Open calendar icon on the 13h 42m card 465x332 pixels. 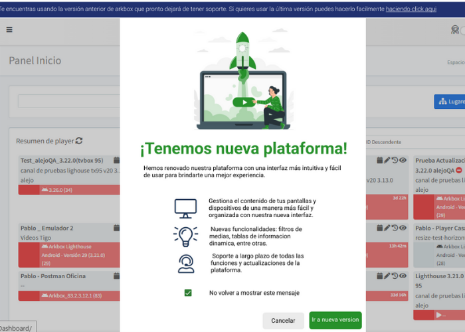pyautogui.click(x=379, y=228)
